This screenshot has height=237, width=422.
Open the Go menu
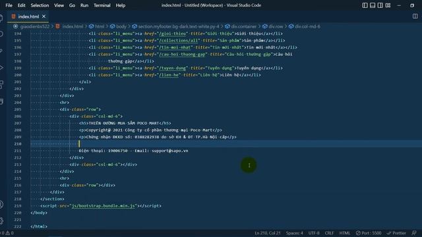[x=72, y=5]
